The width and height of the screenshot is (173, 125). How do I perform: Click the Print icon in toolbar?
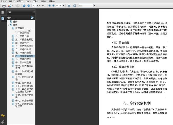[4, 6]
